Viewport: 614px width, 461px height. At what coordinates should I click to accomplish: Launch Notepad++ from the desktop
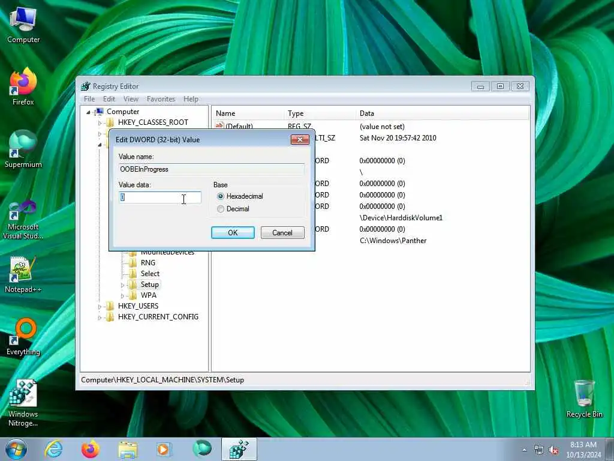pos(23,274)
